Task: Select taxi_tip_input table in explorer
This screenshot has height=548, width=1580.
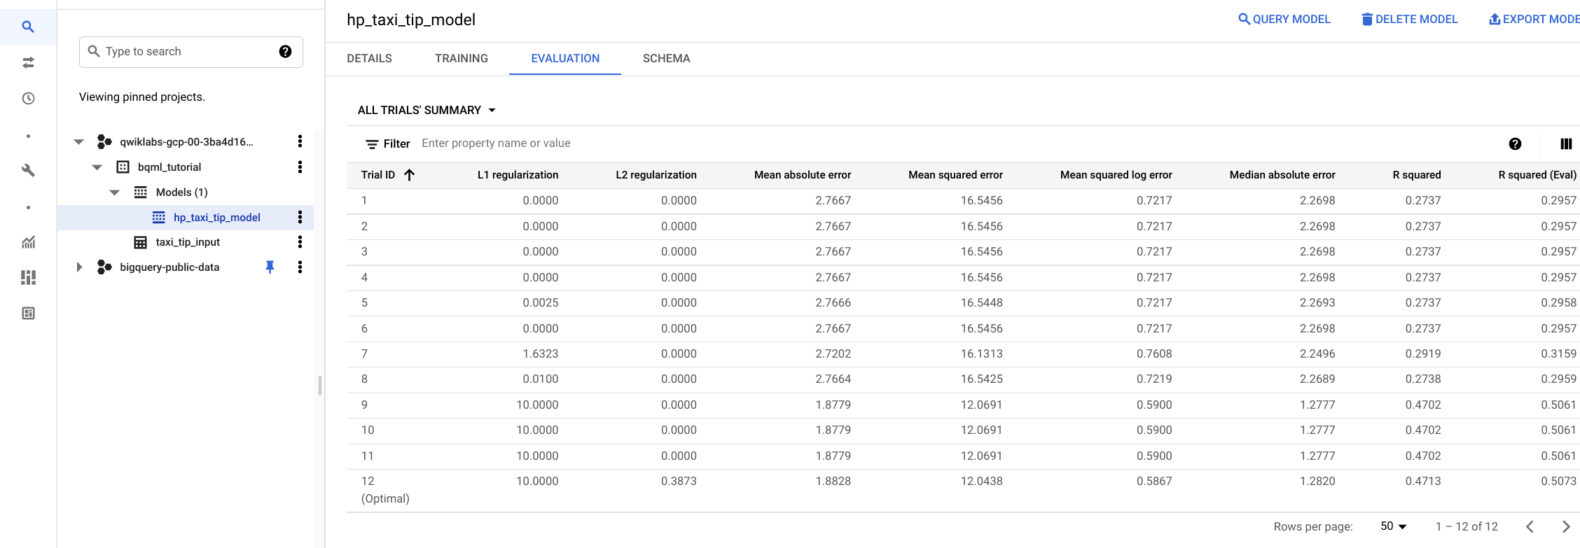Action: (x=188, y=242)
